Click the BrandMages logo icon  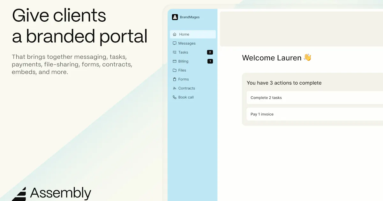[175, 17]
